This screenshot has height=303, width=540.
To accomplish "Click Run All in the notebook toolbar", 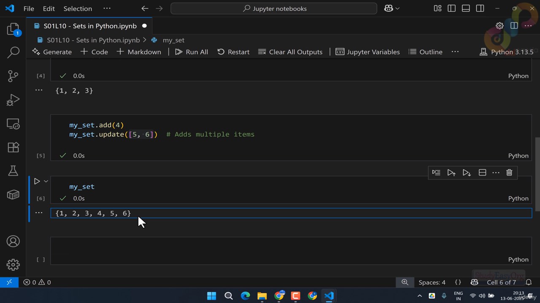I will (192, 52).
